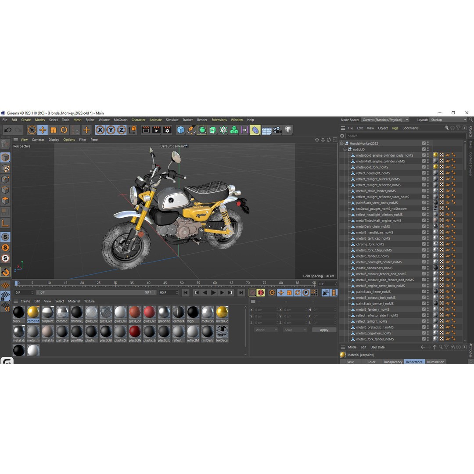Open Attribute Manager User Data menu

coord(377,347)
